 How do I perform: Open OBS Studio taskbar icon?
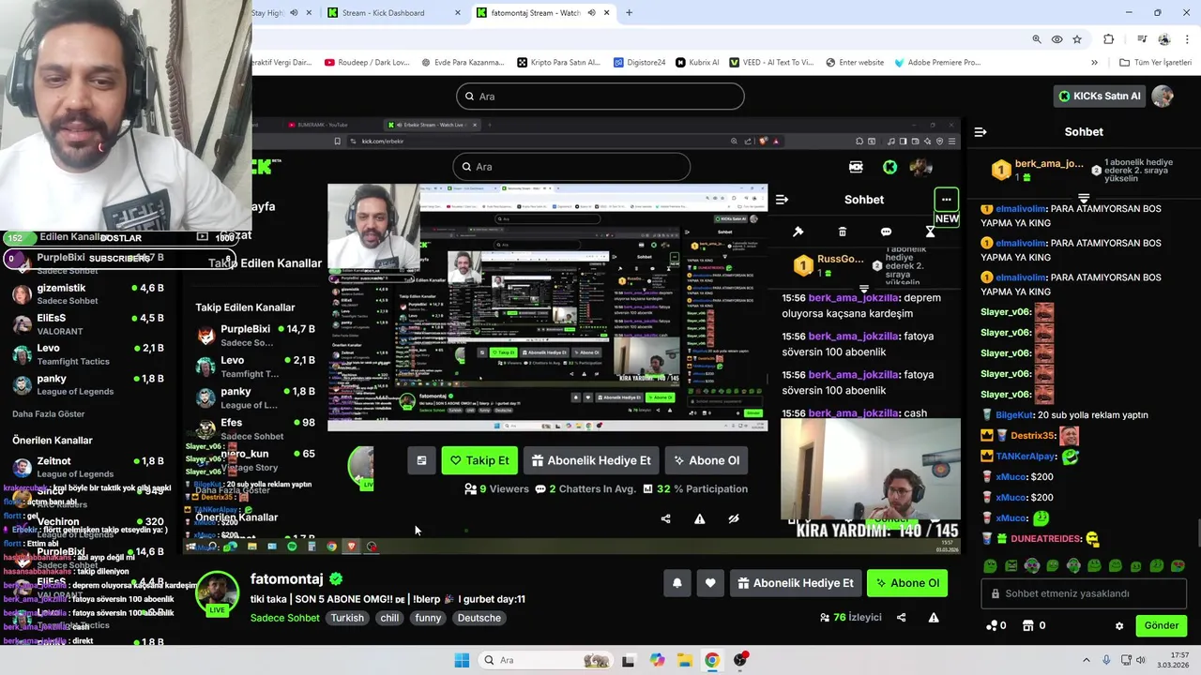[740, 660]
